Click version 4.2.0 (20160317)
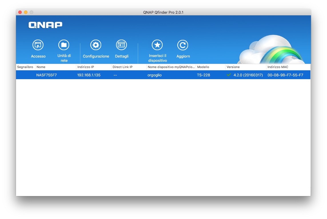This screenshot has width=327, height=219. (248, 75)
